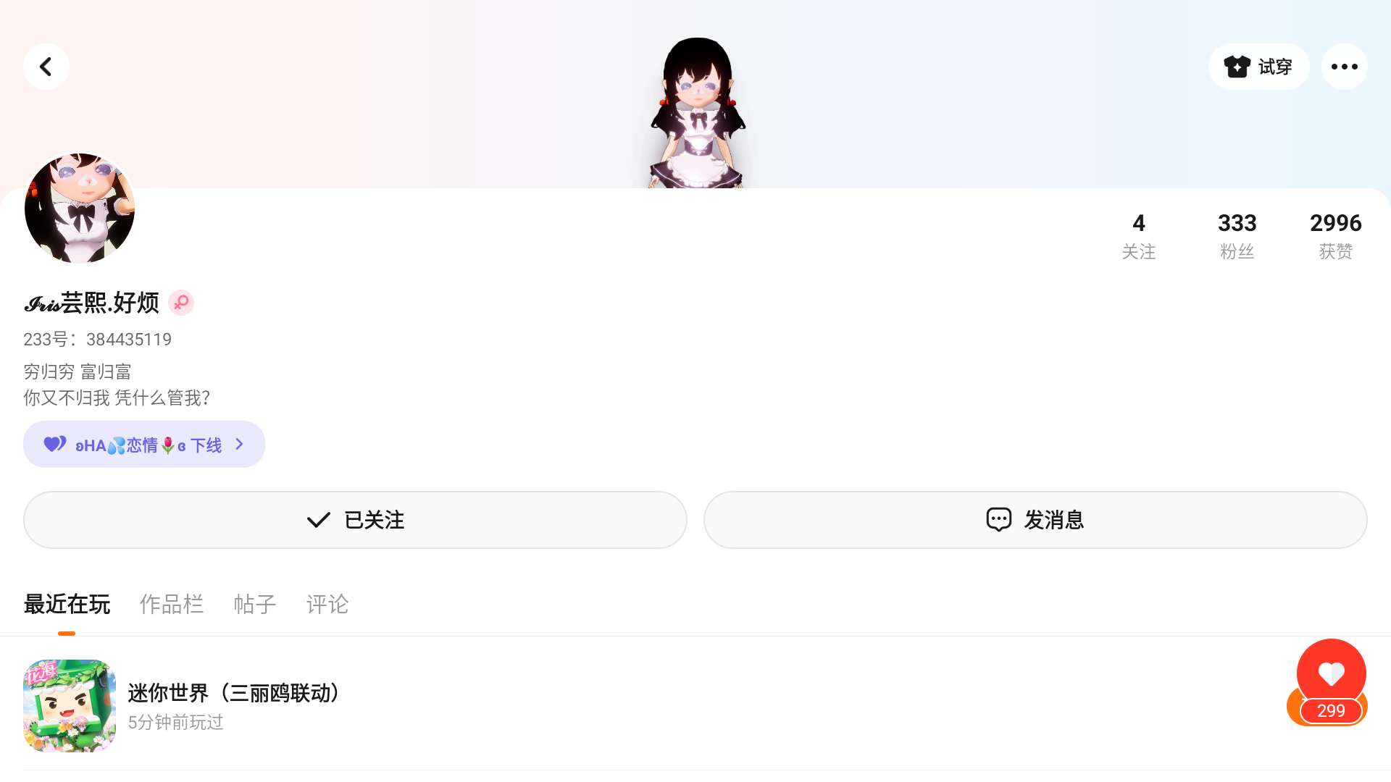This screenshot has width=1391, height=782.
Task: Open the three-dot more options menu
Action: 1344,67
